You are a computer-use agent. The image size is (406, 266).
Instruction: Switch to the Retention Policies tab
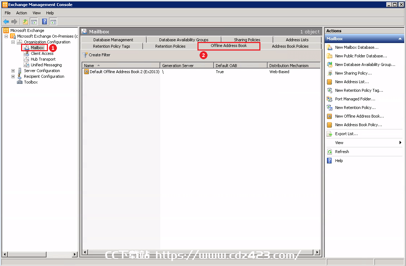point(170,46)
